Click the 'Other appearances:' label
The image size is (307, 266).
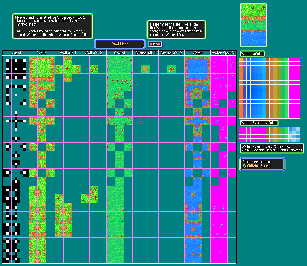click(257, 162)
